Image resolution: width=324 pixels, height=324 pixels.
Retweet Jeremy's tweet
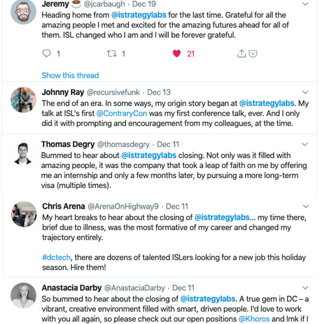111,53
